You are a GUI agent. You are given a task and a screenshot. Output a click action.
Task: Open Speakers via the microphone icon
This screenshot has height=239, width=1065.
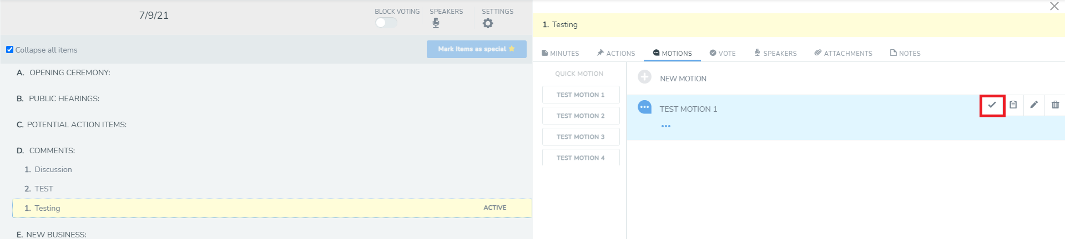[x=436, y=23]
